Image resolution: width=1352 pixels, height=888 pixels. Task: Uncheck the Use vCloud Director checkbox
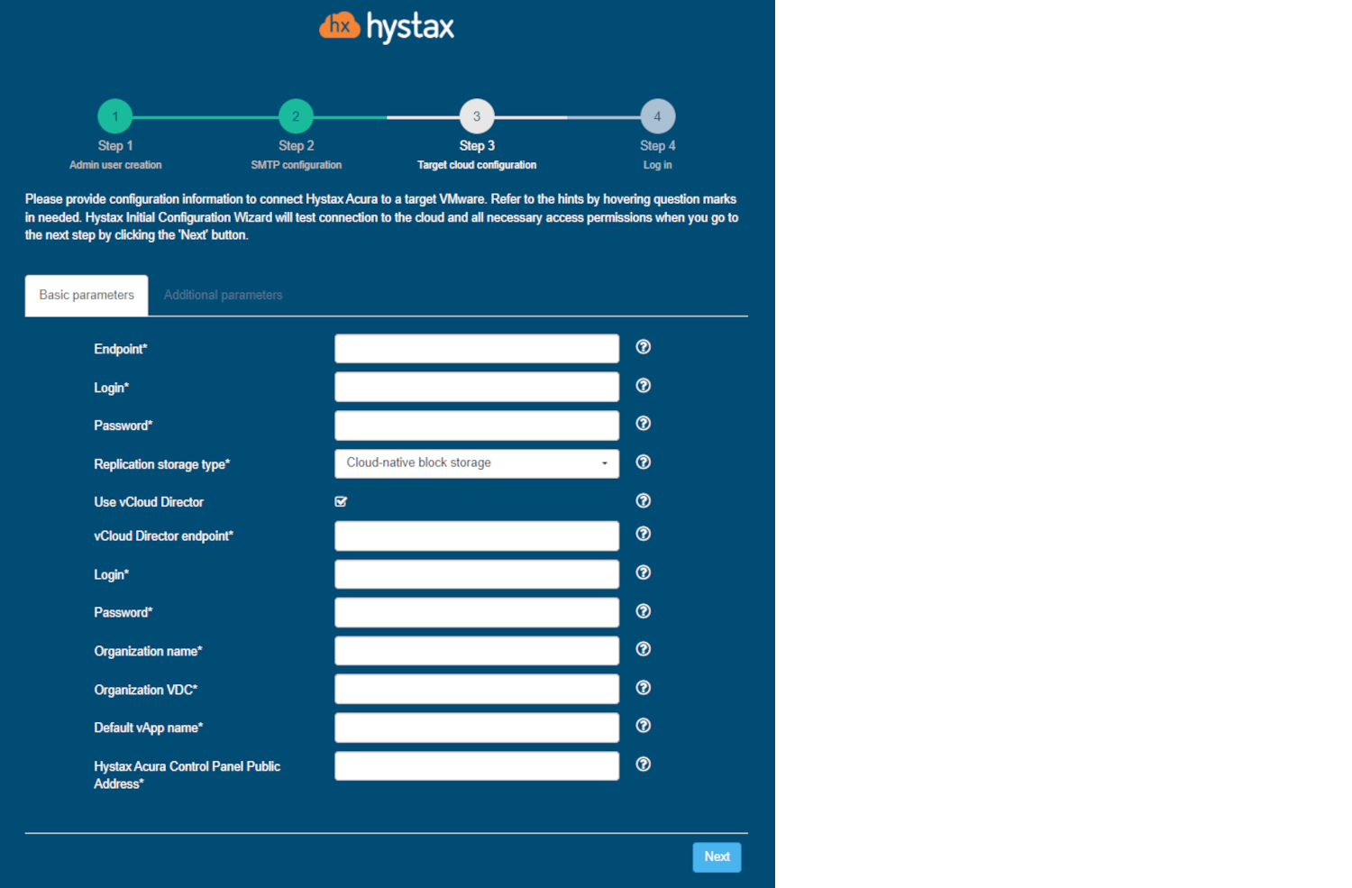[341, 501]
